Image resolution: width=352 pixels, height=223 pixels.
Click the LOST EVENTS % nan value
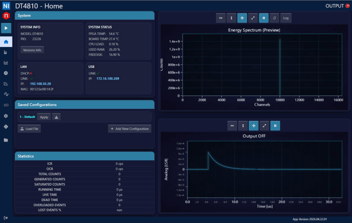point(119,210)
